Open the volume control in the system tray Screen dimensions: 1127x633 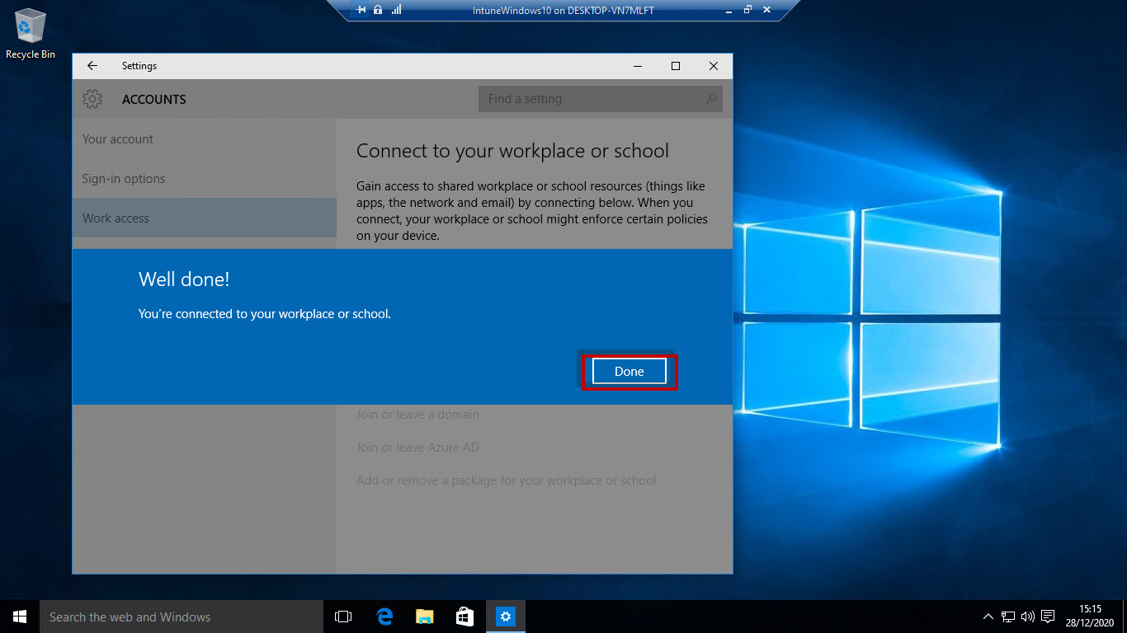tap(1027, 616)
